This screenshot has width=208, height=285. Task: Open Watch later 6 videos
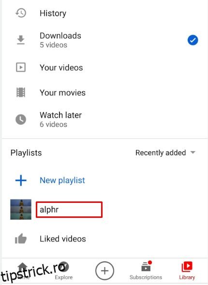(x=104, y=119)
